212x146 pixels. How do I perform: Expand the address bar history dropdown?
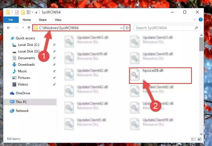coord(121,28)
